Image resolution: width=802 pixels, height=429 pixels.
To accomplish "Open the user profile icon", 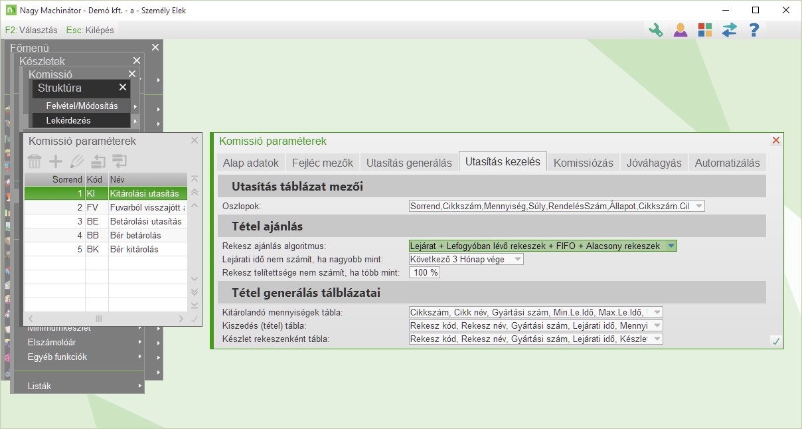I will coord(681,30).
